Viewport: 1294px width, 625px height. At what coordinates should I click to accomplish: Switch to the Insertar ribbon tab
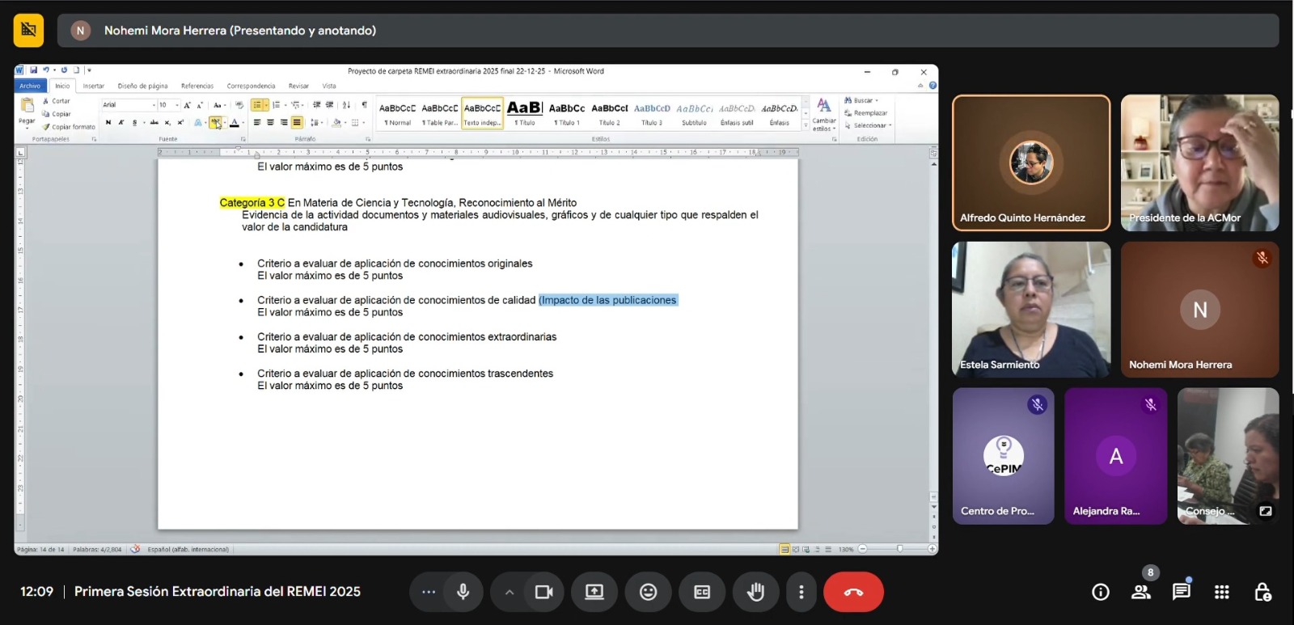(x=93, y=86)
